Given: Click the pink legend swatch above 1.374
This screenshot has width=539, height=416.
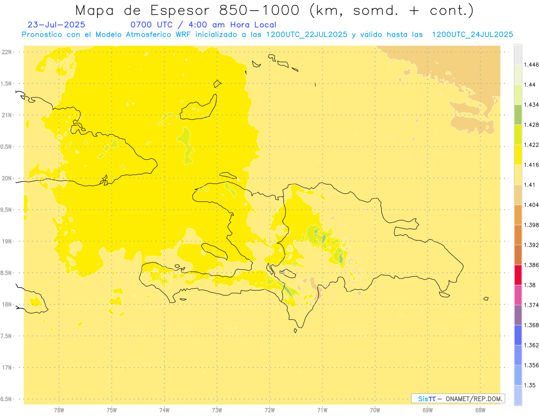Looking at the screenshot, I should click(x=518, y=295).
